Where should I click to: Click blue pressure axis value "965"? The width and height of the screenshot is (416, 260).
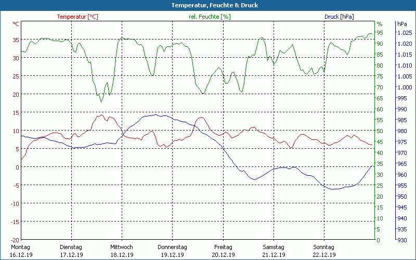point(402,164)
